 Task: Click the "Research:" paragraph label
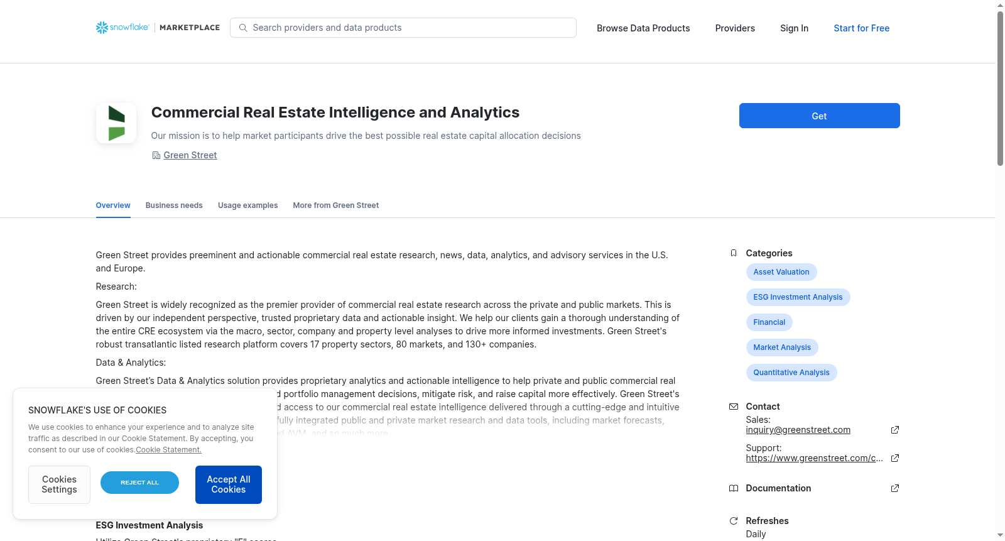(116, 287)
